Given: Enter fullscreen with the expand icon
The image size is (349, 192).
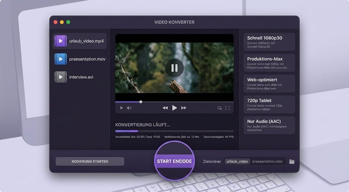Looking at the screenshot, I should coord(227,108).
